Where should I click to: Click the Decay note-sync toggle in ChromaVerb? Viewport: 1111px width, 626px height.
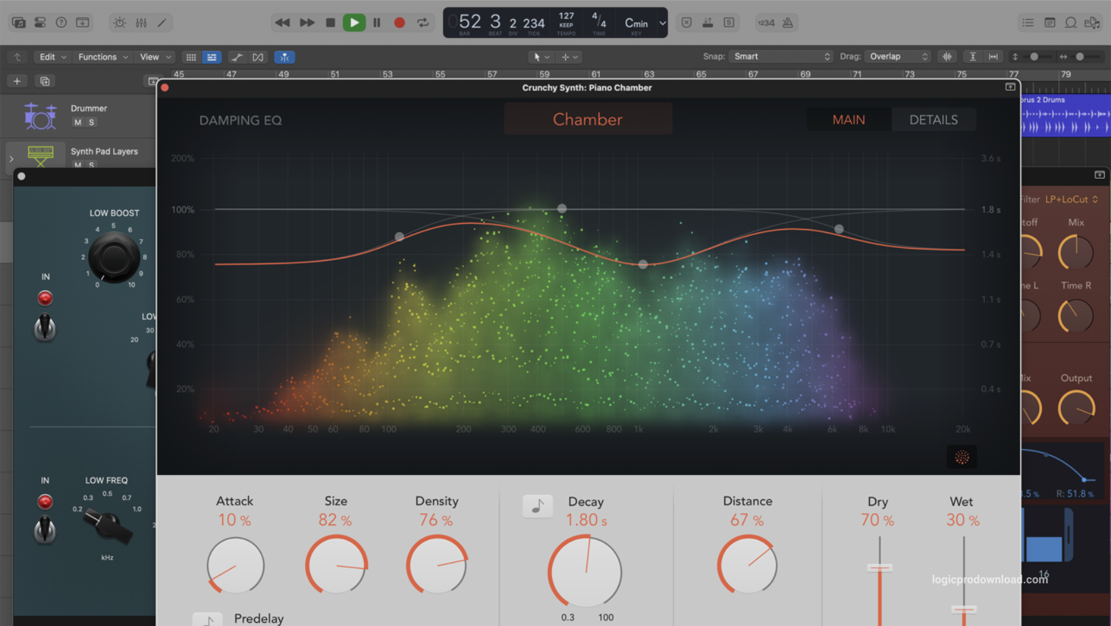coord(537,506)
